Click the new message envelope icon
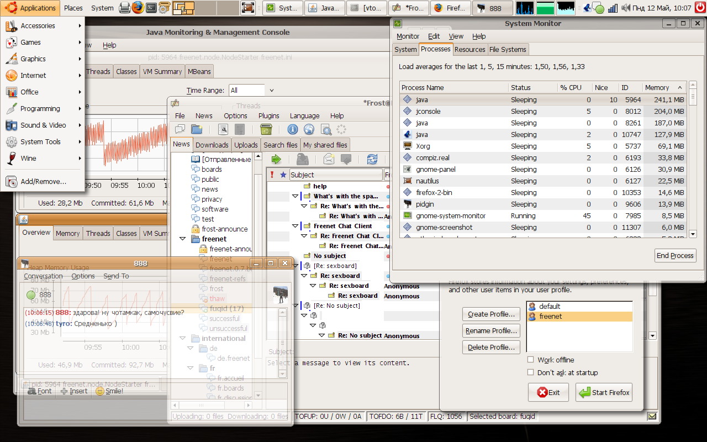 coord(329,159)
